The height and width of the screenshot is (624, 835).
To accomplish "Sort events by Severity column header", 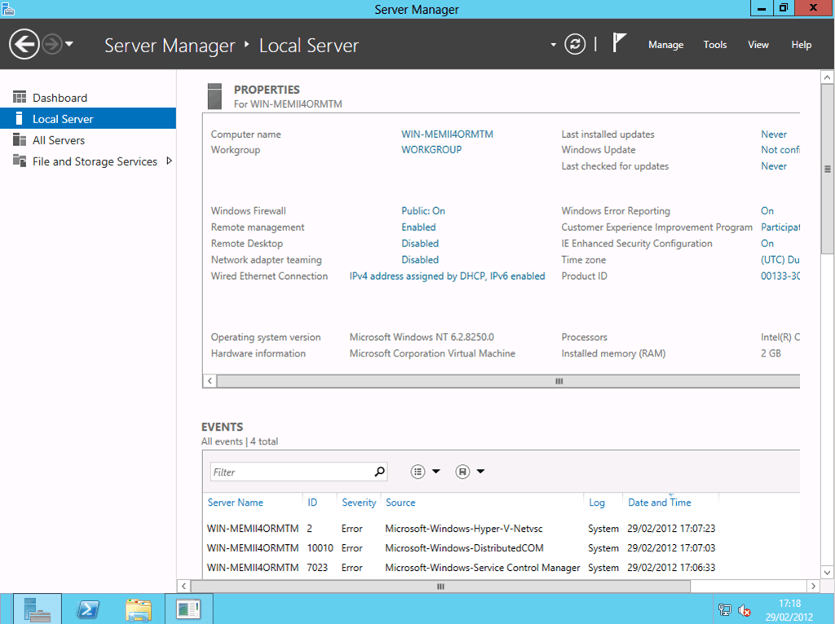I will click(x=359, y=502).
